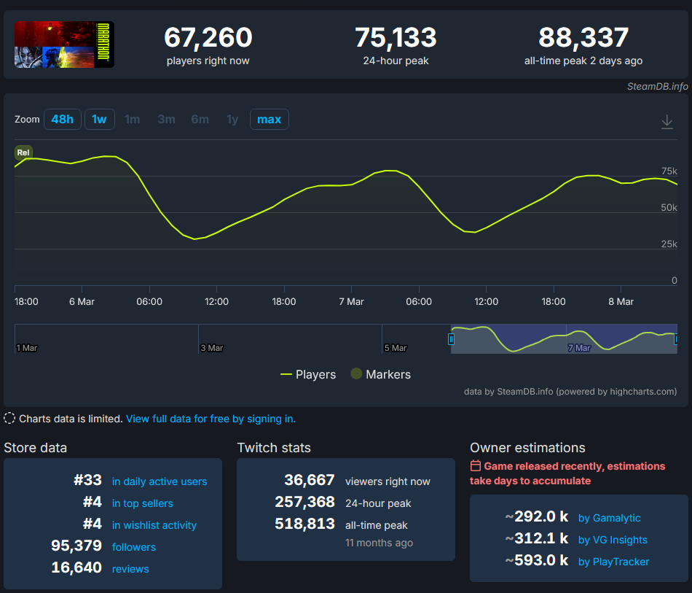Click the Rel release marker on chart
The height and width of the screenshot is (593, 692).
pyautogui.click(x=23, y=152)
